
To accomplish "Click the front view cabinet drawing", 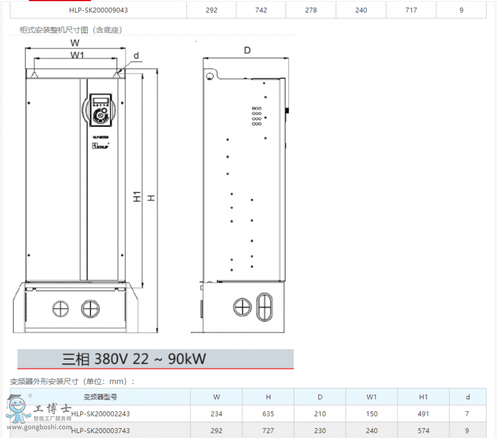I will (x=75, y=182).
